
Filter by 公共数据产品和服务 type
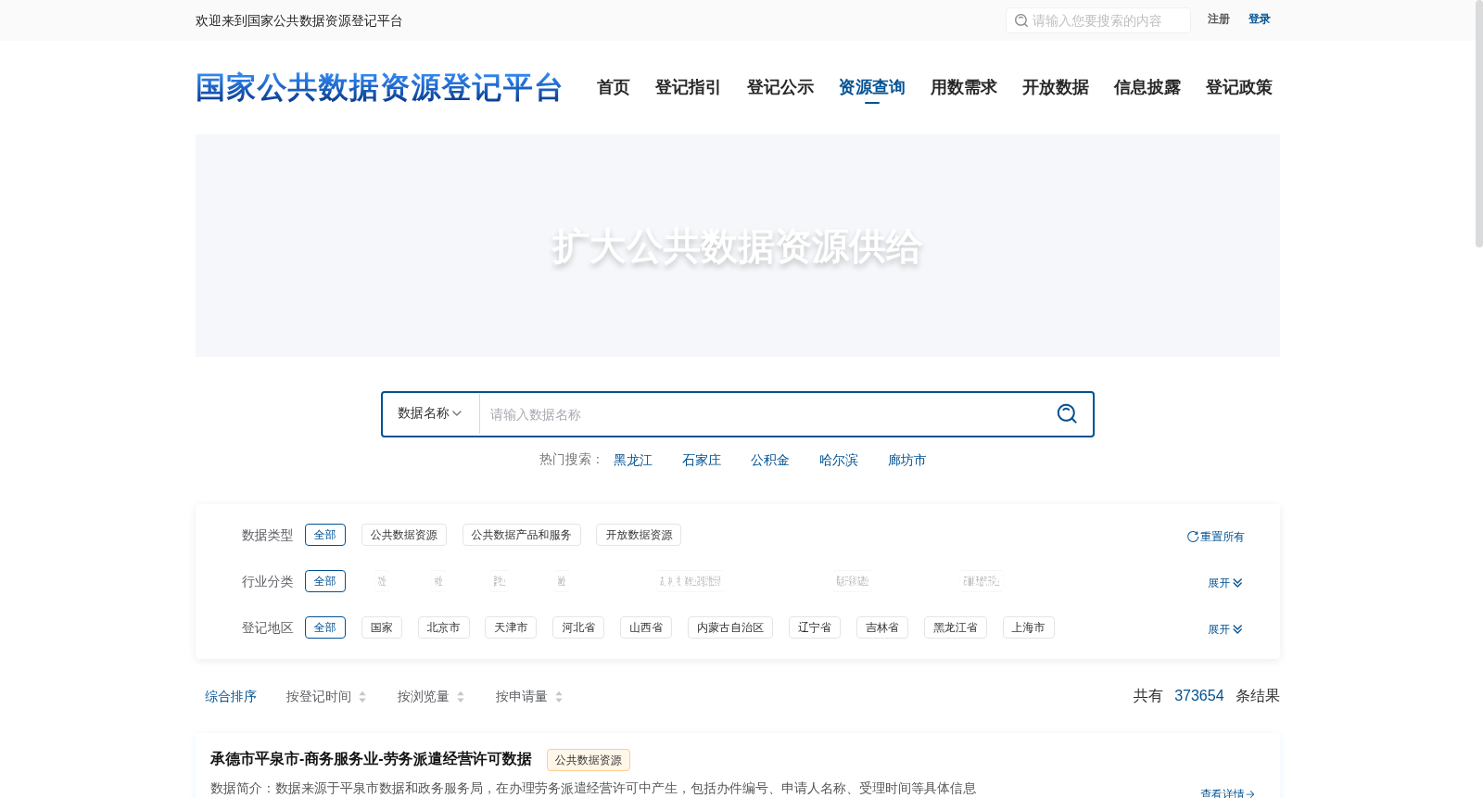pos(522,535)
